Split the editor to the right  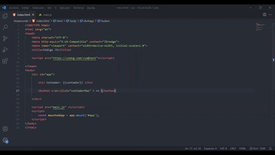click(264, 15)
